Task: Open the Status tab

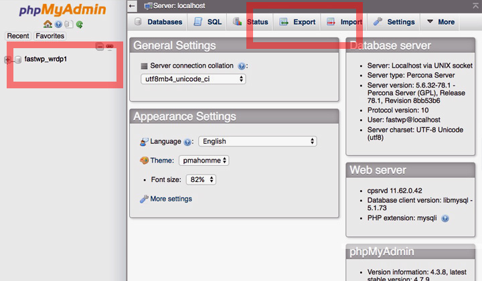Action: (251, 22)
